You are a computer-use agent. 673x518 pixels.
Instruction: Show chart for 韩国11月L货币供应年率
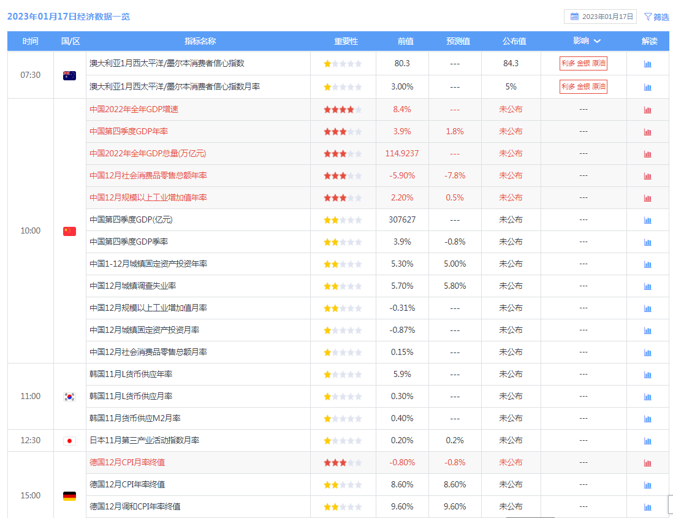(x=647, y=375)
